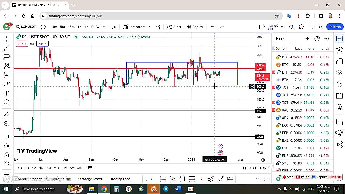Screen dimensions: 345x194
Task: Add symbol to compare with plus icon
Action: click(43, 27)
